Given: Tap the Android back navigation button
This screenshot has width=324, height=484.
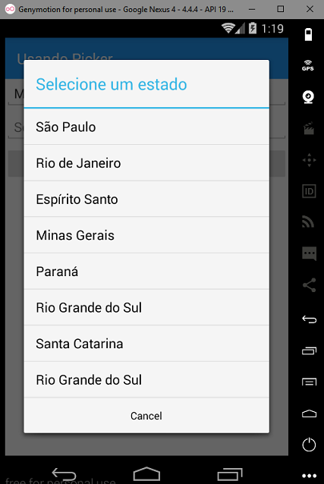Looking at the screenshot, I should pos(64,474).
